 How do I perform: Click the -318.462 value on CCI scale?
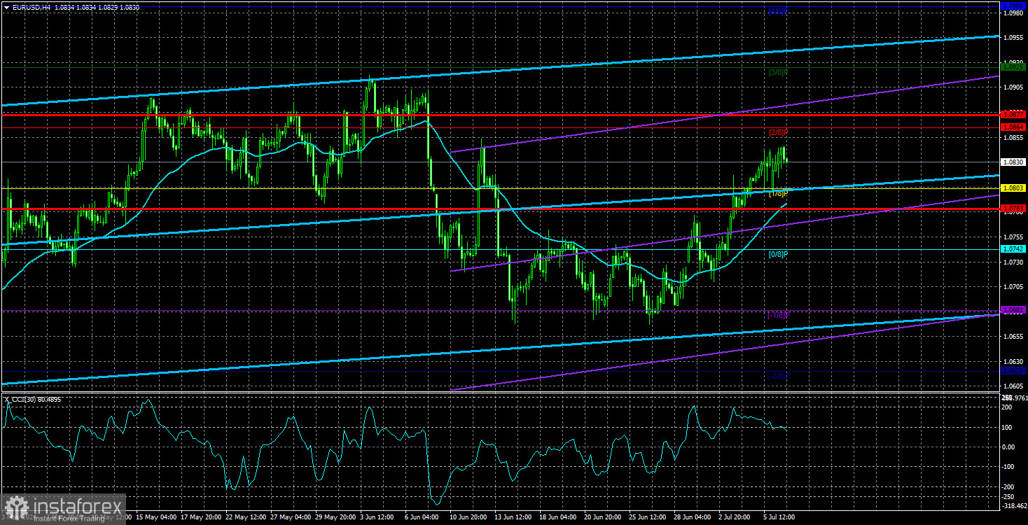1013,505
